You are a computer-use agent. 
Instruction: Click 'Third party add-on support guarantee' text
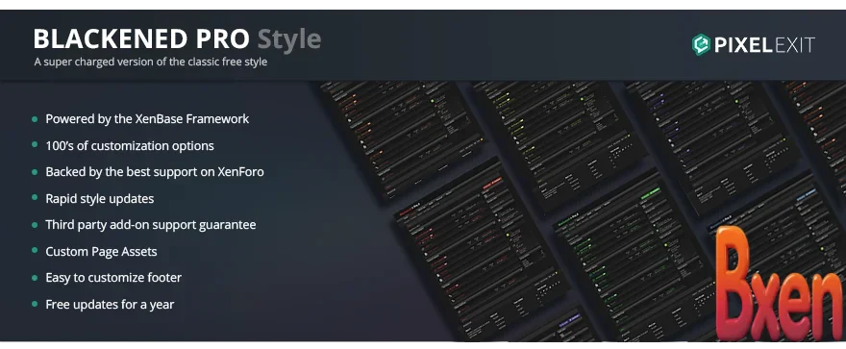[151, 225]
